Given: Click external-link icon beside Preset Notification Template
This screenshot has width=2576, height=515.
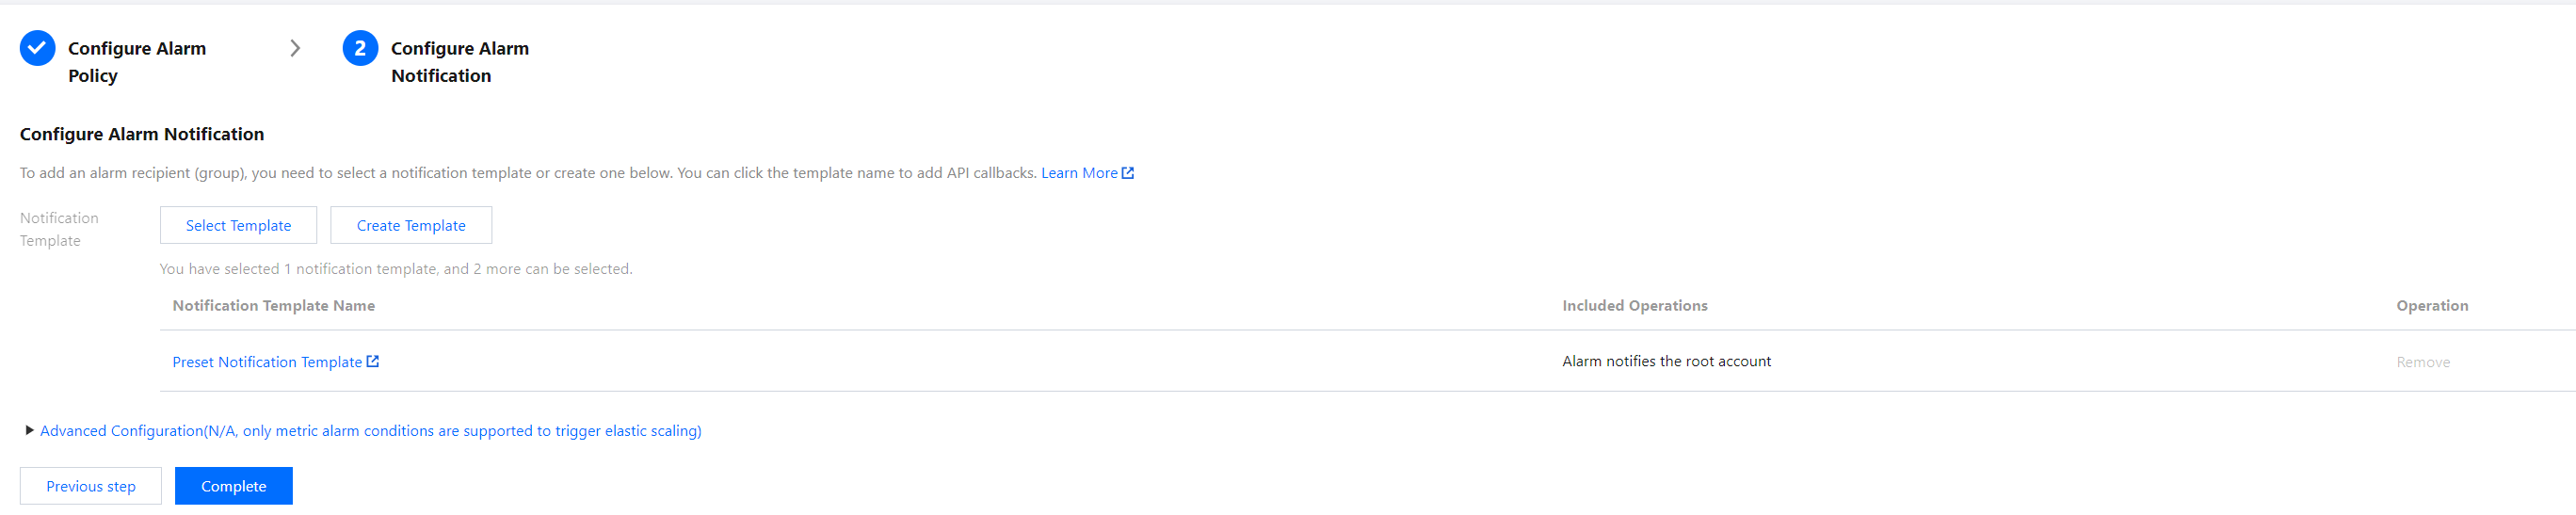Looking at the screenshot, I should pos(373,362).
